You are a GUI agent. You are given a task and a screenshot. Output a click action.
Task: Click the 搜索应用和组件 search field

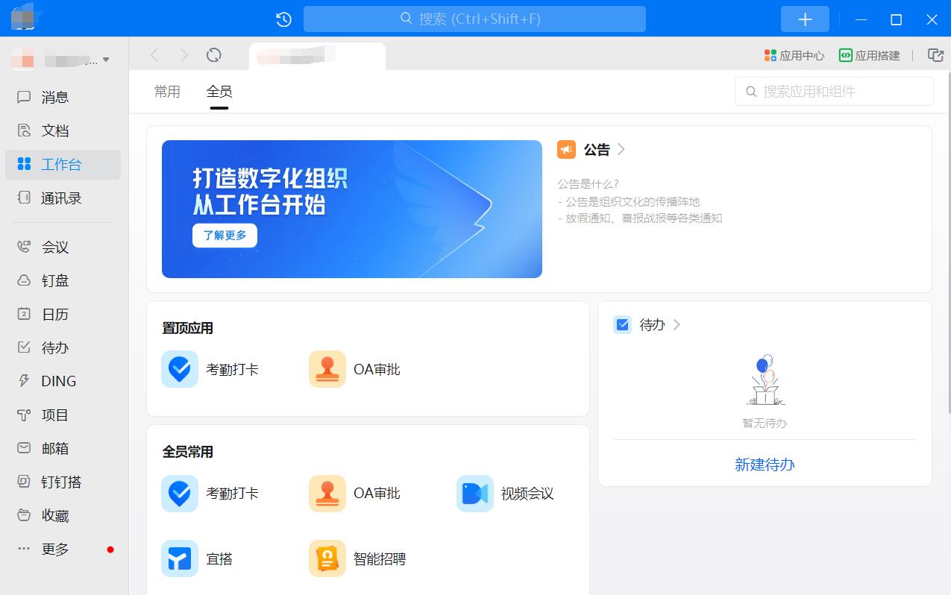(x=833, y=91)
